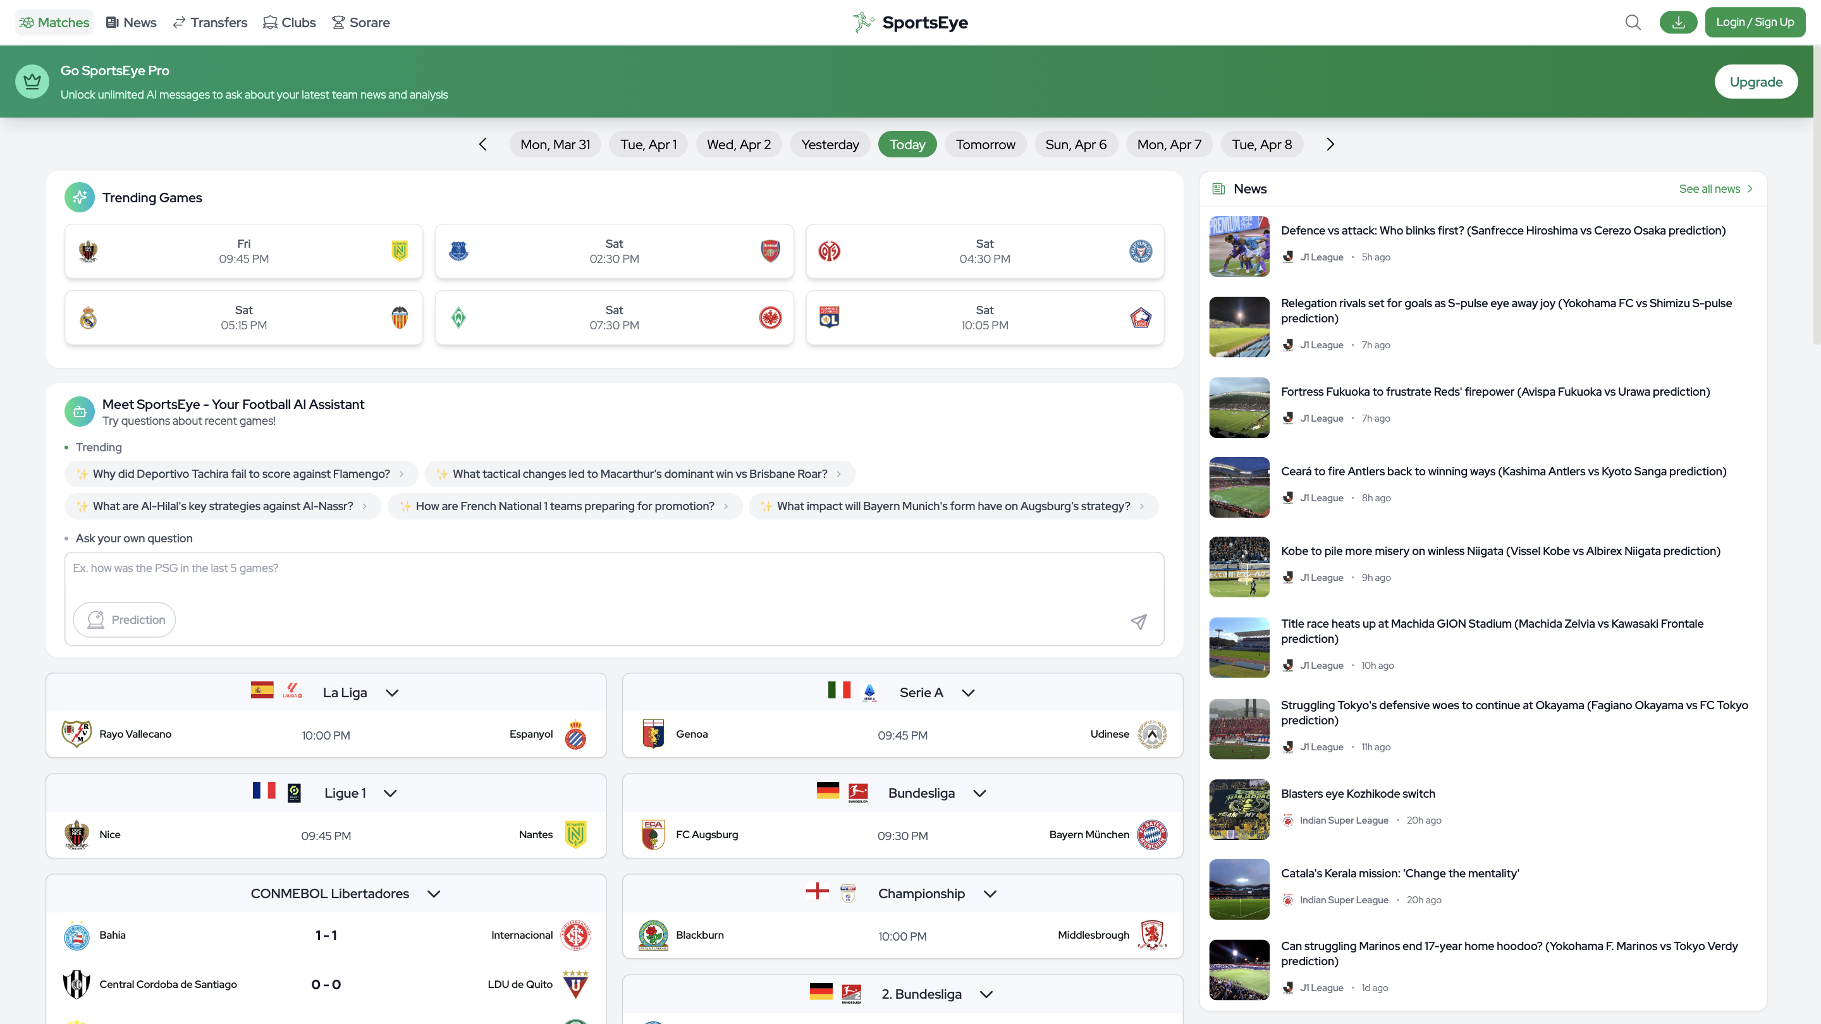Collapse the Bundesliga league chevron
Image resolution: width=1821 pixels, height=1024 pixels.
979,793
